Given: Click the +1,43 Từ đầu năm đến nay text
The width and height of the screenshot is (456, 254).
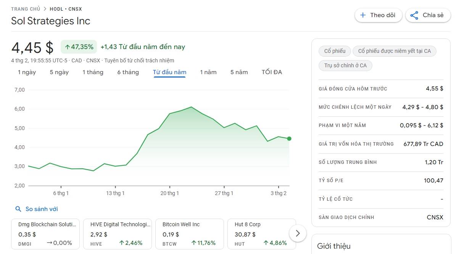Looking at the screenshot, I should pyautogui.click(x=143, y=47).
